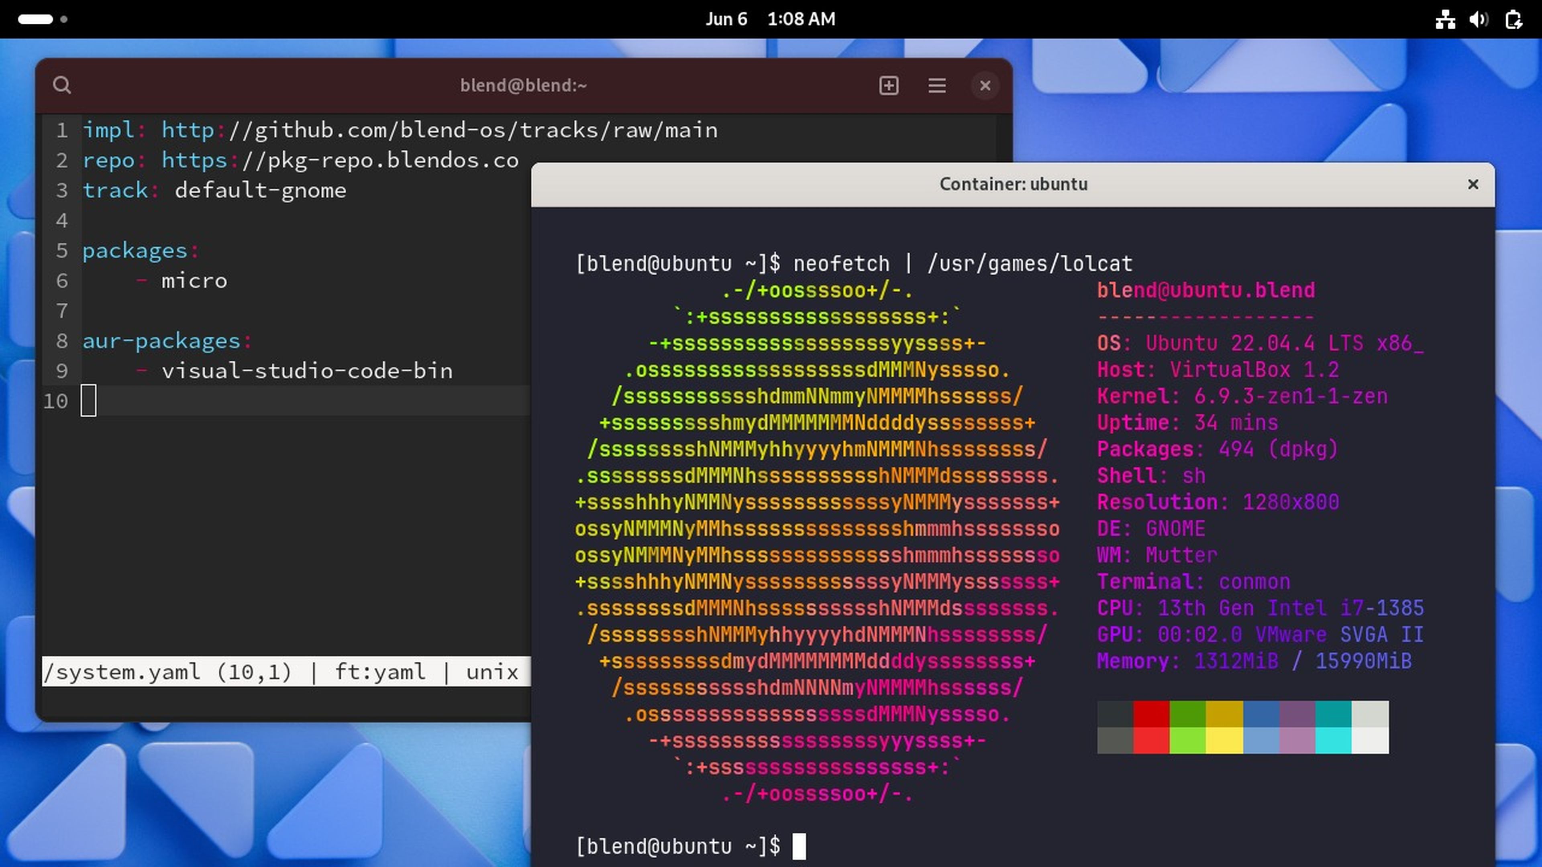
Task: Click the 'WM: Mutter' line
Action: (1157, 555)
